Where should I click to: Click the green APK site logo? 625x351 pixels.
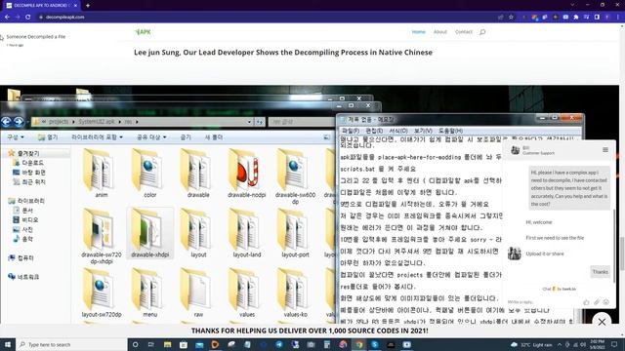click(x=143, y=32)
